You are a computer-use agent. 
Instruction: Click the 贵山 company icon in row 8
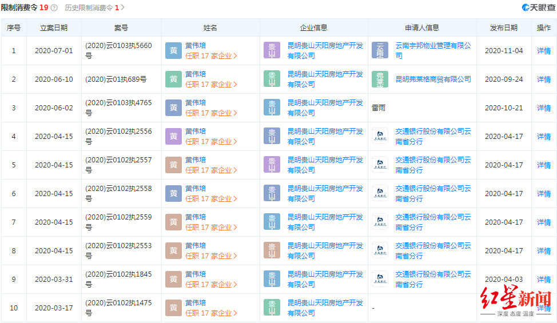point(272,250)
